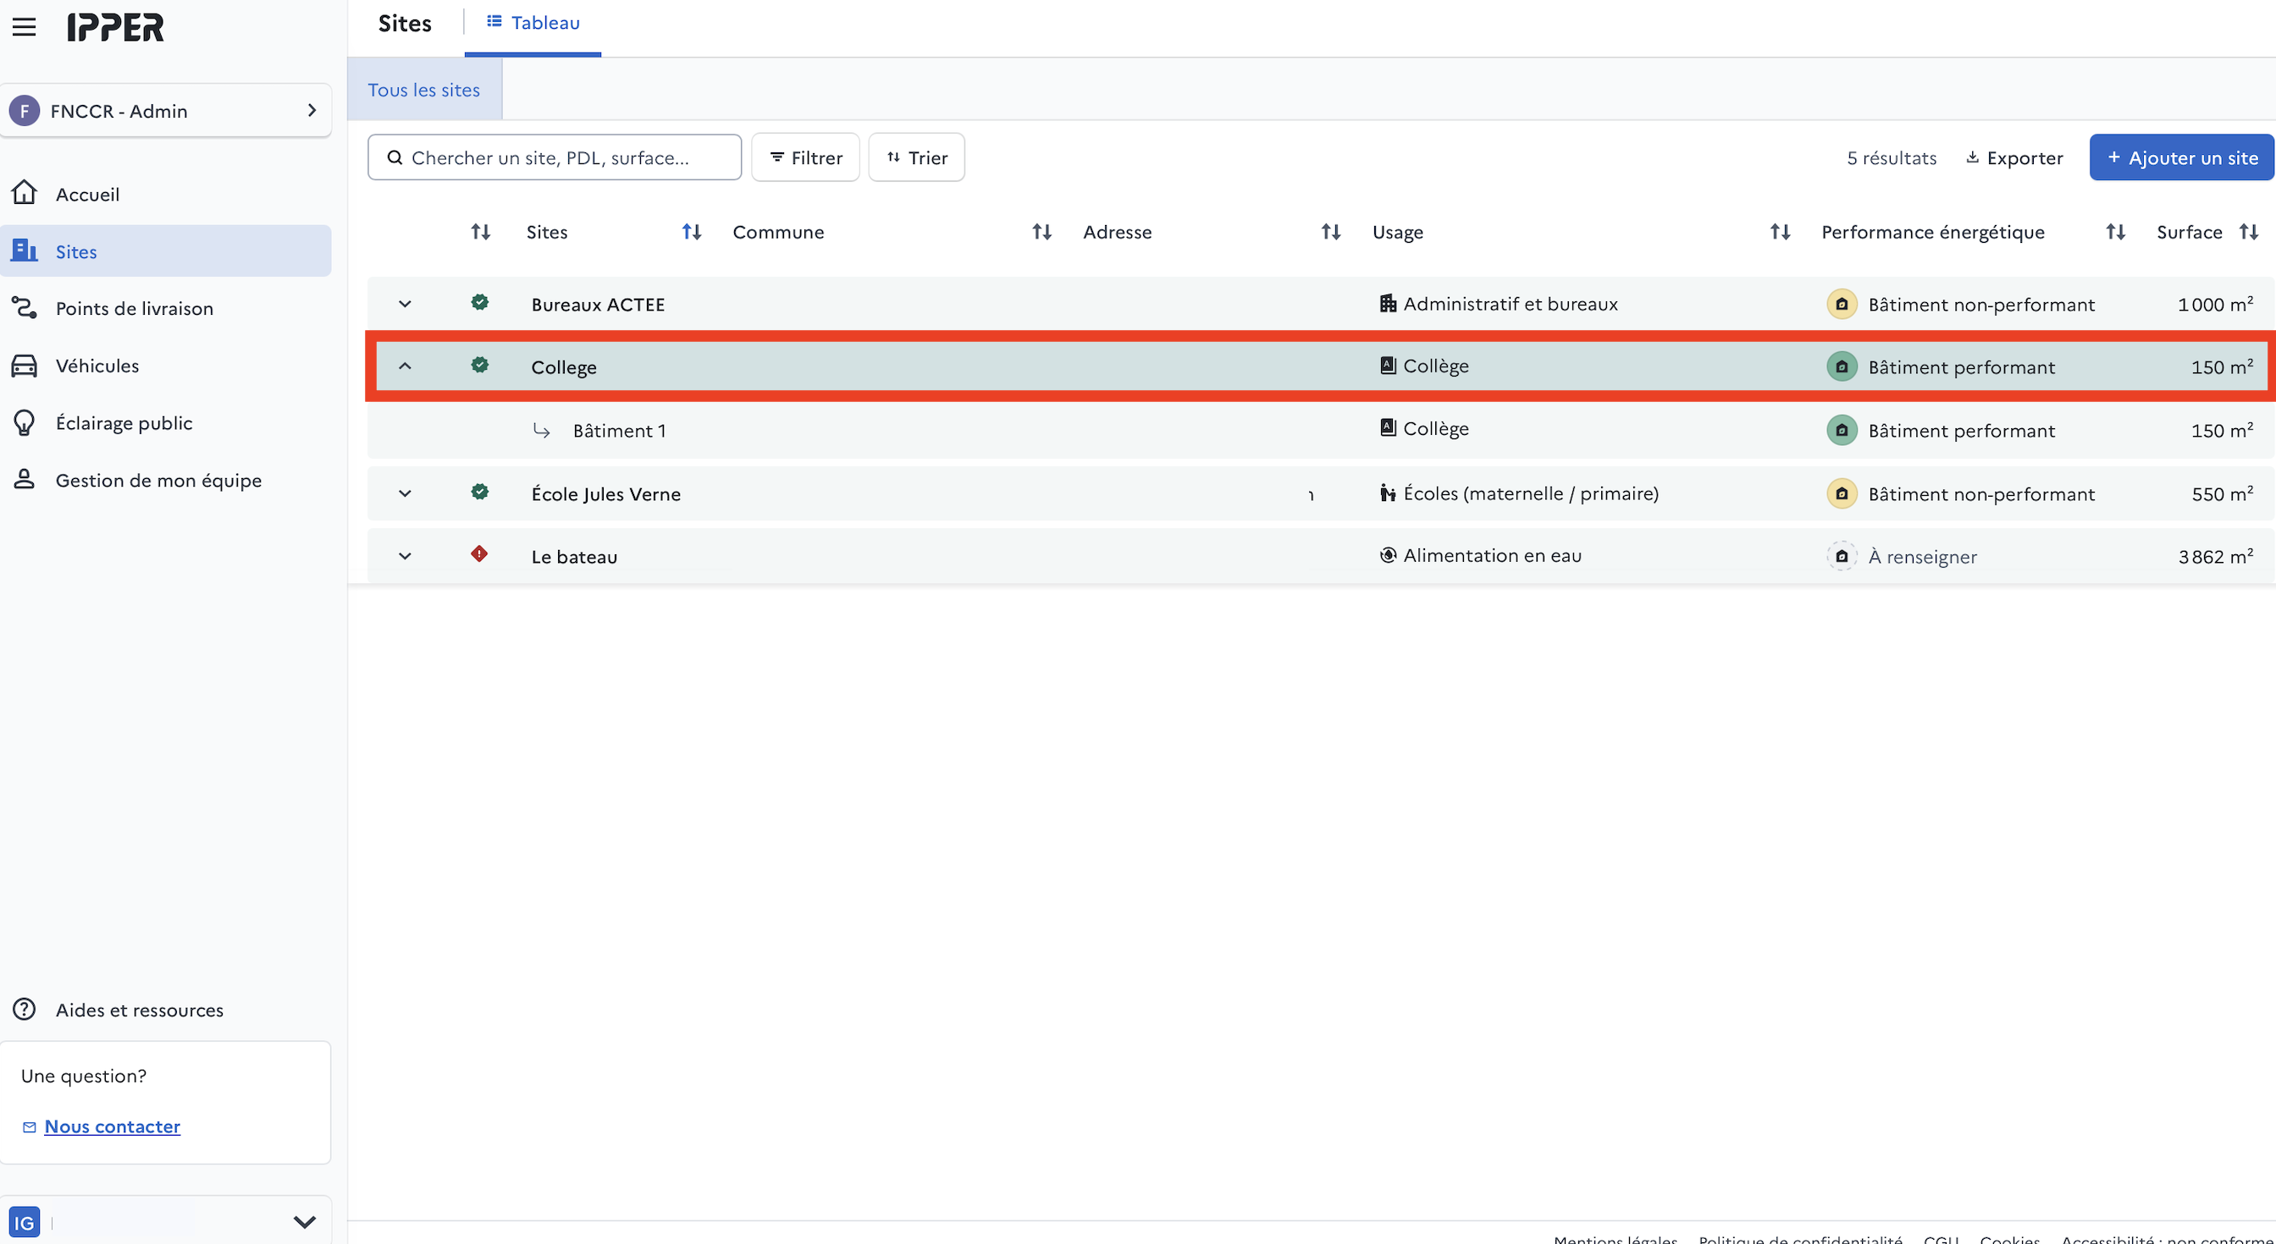Click the green performance icon on Bâtiment 1 row

pyautogui.click(x=1842, y=430)
